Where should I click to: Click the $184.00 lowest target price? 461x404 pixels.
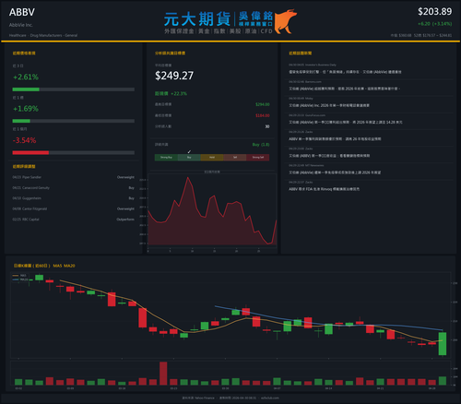[x=263, y=115]
